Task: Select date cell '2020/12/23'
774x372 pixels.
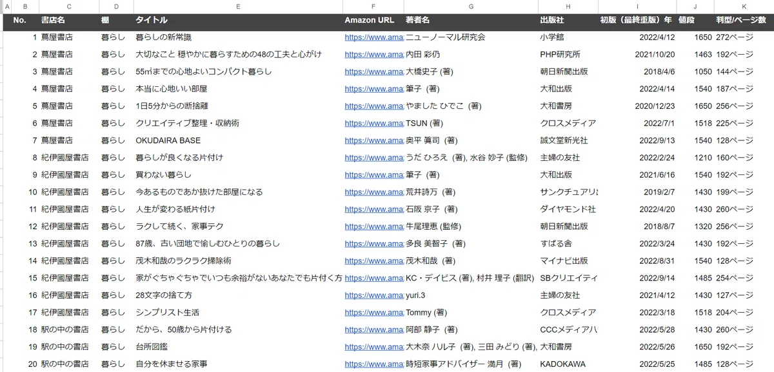Action: 637,106
